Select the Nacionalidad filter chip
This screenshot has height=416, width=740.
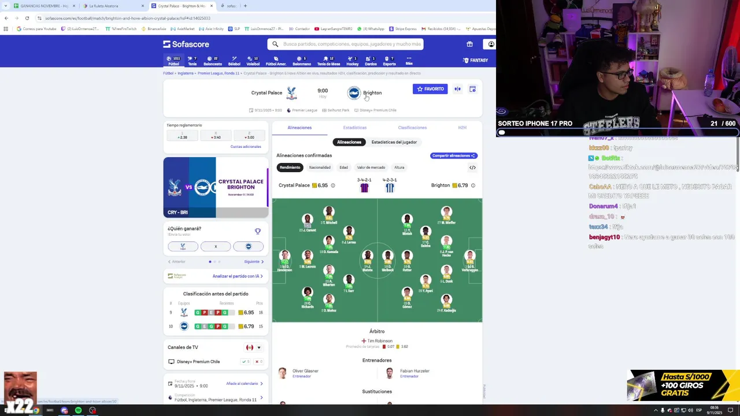click(320, 168)
